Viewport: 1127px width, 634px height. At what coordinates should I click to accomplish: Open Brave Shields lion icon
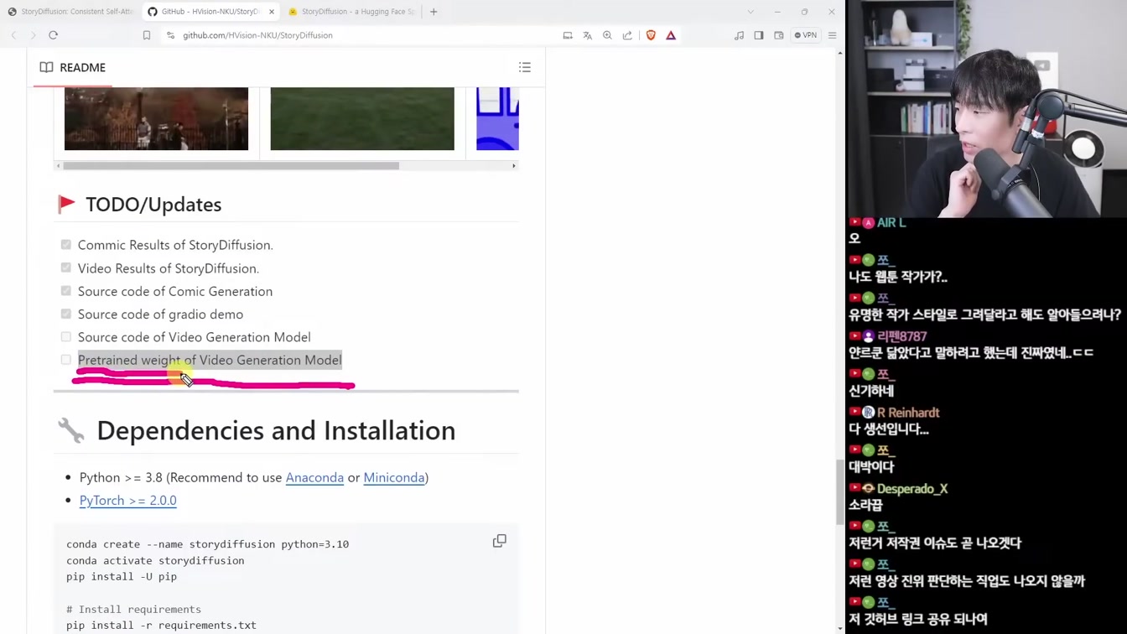click(651, 35)
